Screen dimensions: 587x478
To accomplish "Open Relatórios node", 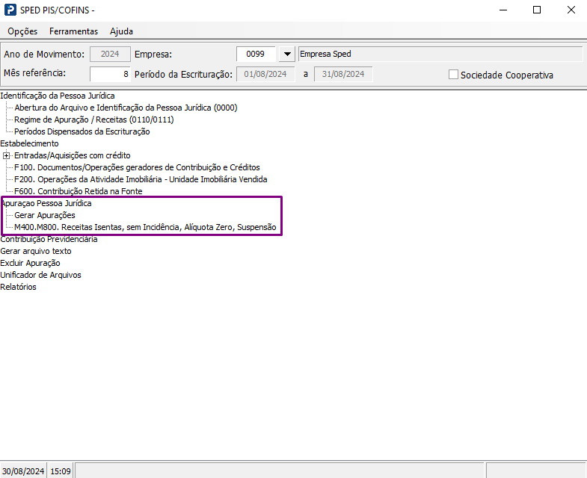I will click(x=18, y=288).
